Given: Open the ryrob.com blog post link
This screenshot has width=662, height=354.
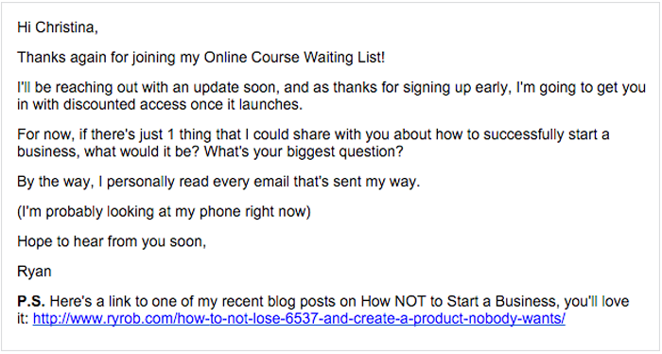Looking at the screenshot, I should pos(299,318).
